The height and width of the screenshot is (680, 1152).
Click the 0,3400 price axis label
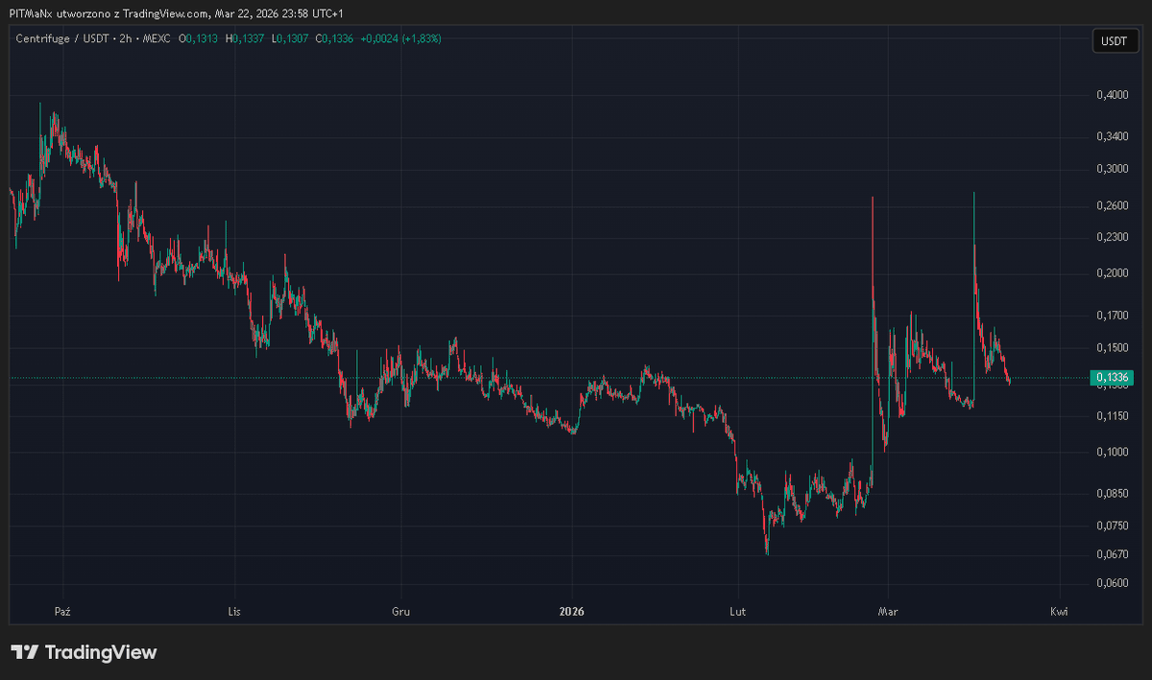pos(1113,136)
